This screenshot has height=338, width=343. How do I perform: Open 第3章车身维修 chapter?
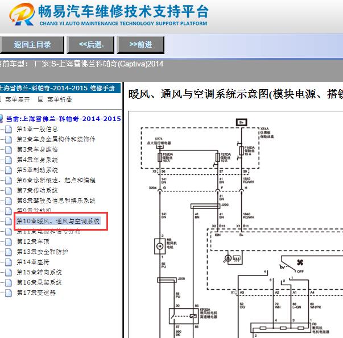(x=37, y=149)
